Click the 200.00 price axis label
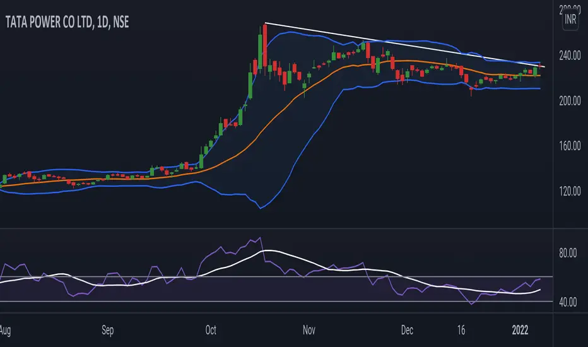Image resolution: width=588 pixels, height=347 pixels. click(570, 100)
